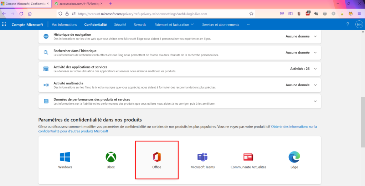The width and height of the screenshot is (365, 186).
Task: Open the red extension with badge 3
Action: click(308, 13)
